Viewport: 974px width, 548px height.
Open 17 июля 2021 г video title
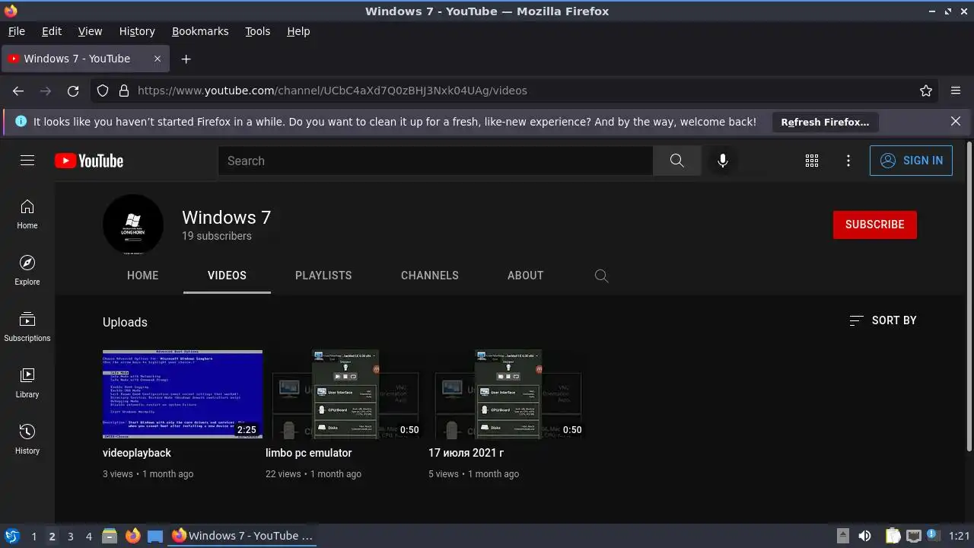pyautogui.click(x=466, y=453)
